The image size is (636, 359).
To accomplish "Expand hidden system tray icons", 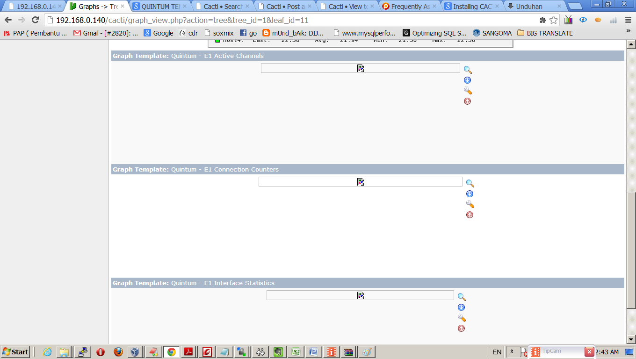I will (x=512, y=352).
